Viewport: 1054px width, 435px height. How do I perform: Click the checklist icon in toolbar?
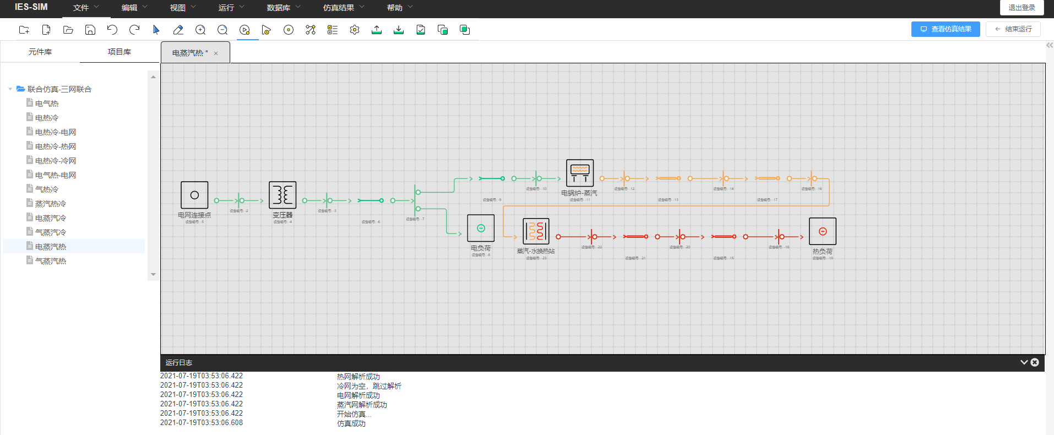333,30
